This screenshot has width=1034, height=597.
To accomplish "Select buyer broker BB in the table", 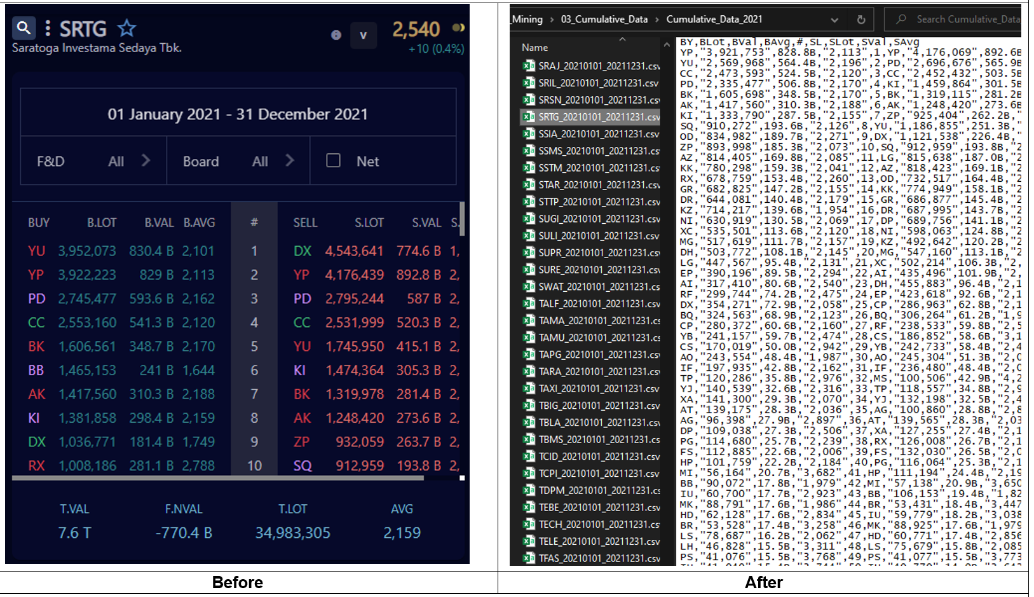I will coord(36,370).
